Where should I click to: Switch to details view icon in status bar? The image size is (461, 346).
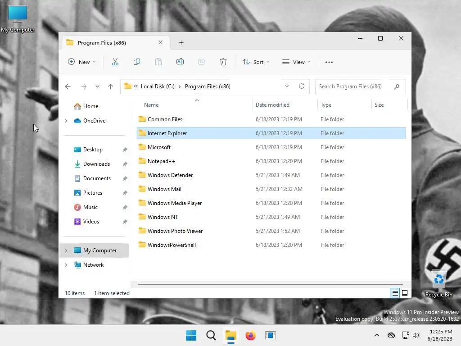395,293
